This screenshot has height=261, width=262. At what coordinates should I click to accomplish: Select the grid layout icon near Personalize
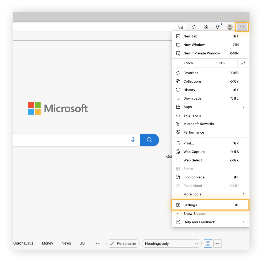click(x=208, y=243)
